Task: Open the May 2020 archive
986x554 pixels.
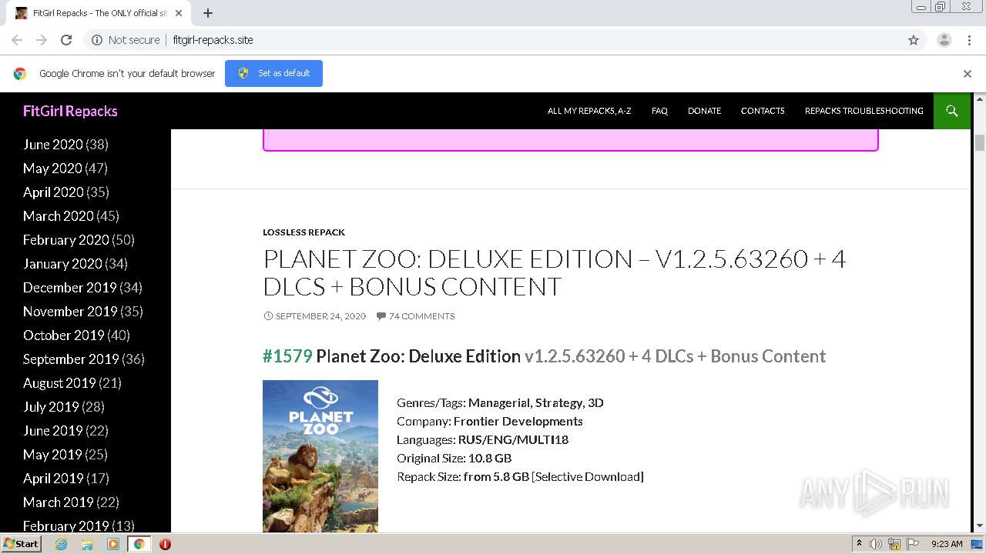Action: tap(52, 169)
